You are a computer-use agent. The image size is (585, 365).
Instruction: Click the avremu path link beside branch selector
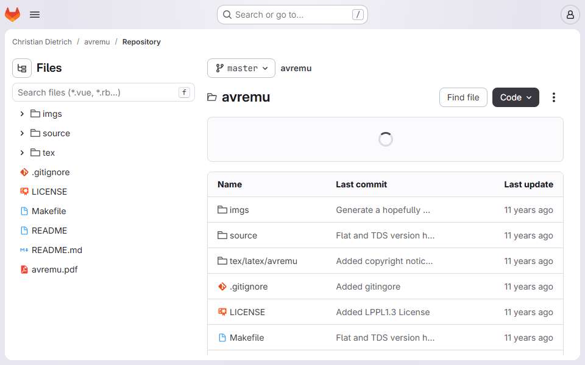pyautogui.click(x=296, y=68)
